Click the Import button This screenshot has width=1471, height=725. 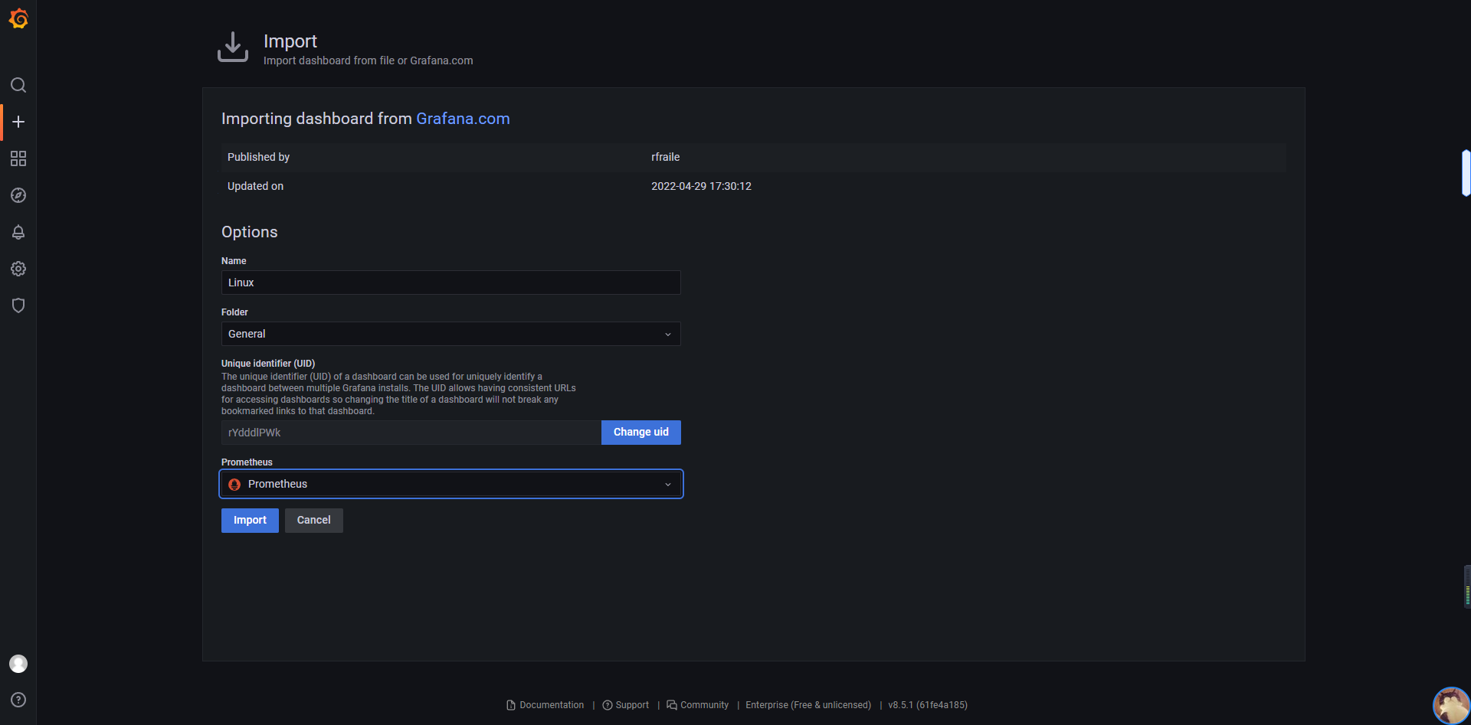coord(250,521)
